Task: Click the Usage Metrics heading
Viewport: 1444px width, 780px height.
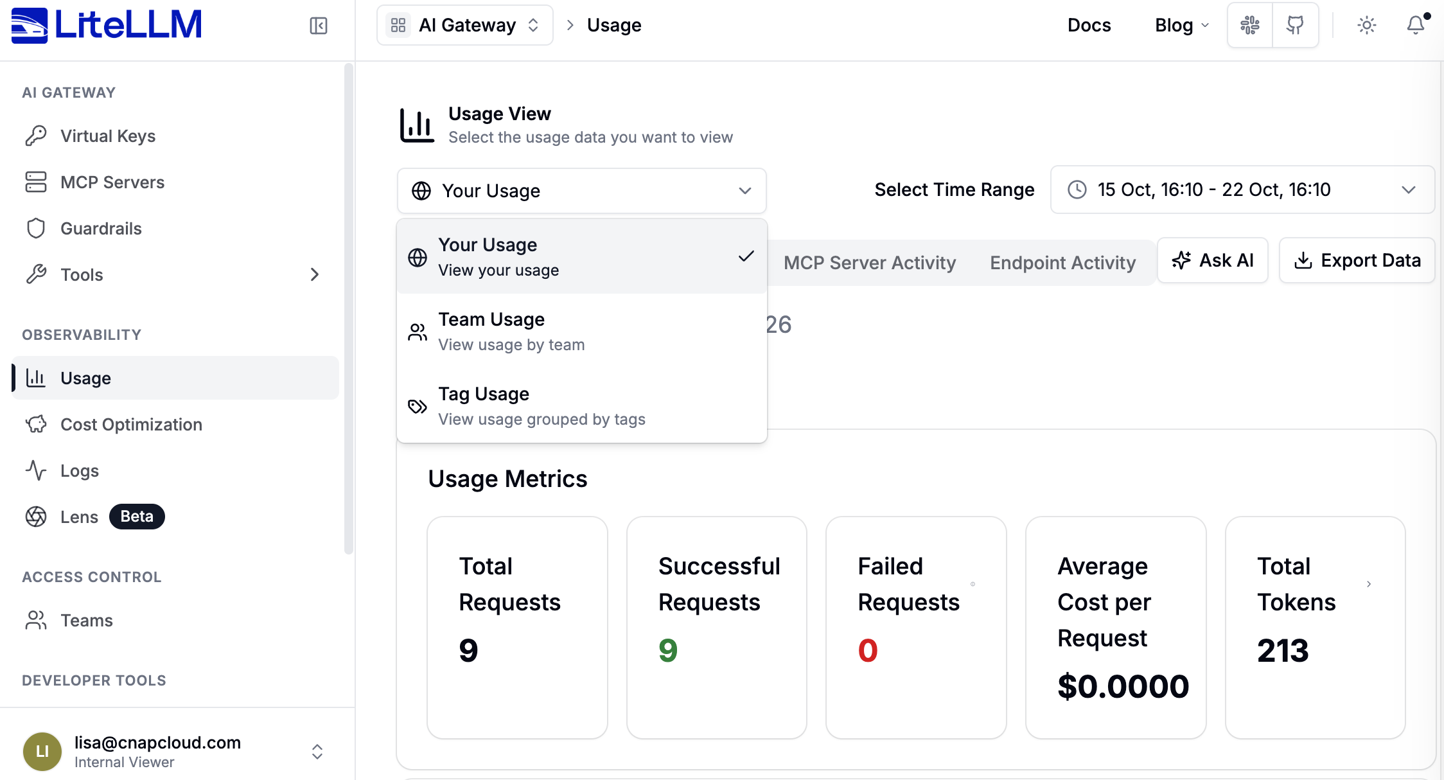Action: [507, 479]
